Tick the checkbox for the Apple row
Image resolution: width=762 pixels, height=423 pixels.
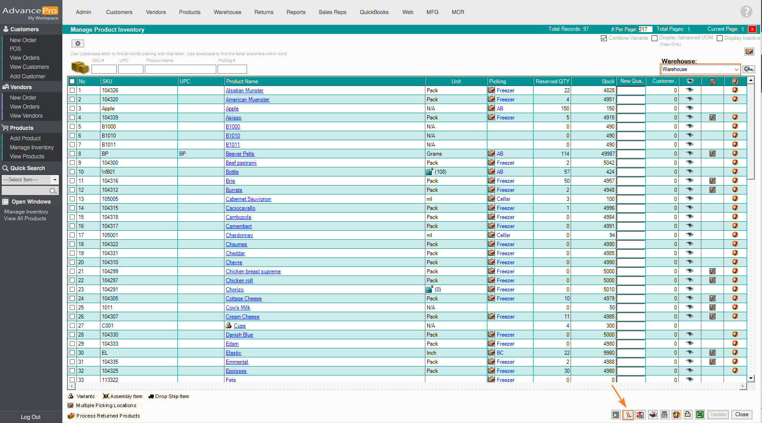72,109
